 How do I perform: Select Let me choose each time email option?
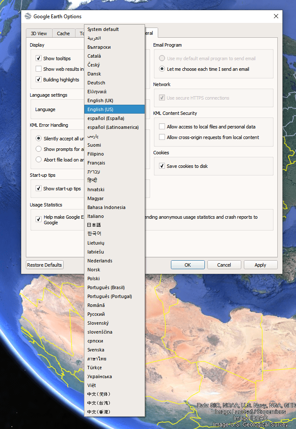point(162,69)
